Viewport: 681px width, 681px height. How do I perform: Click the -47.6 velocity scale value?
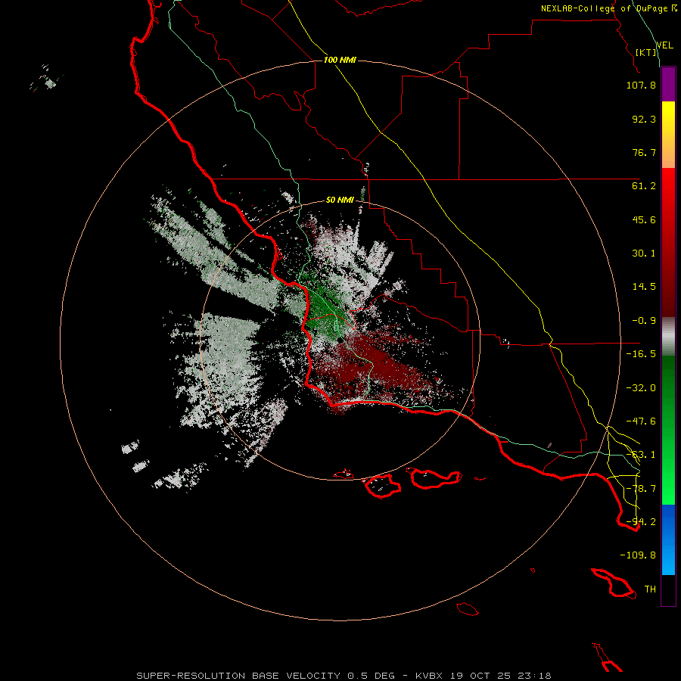641,421
